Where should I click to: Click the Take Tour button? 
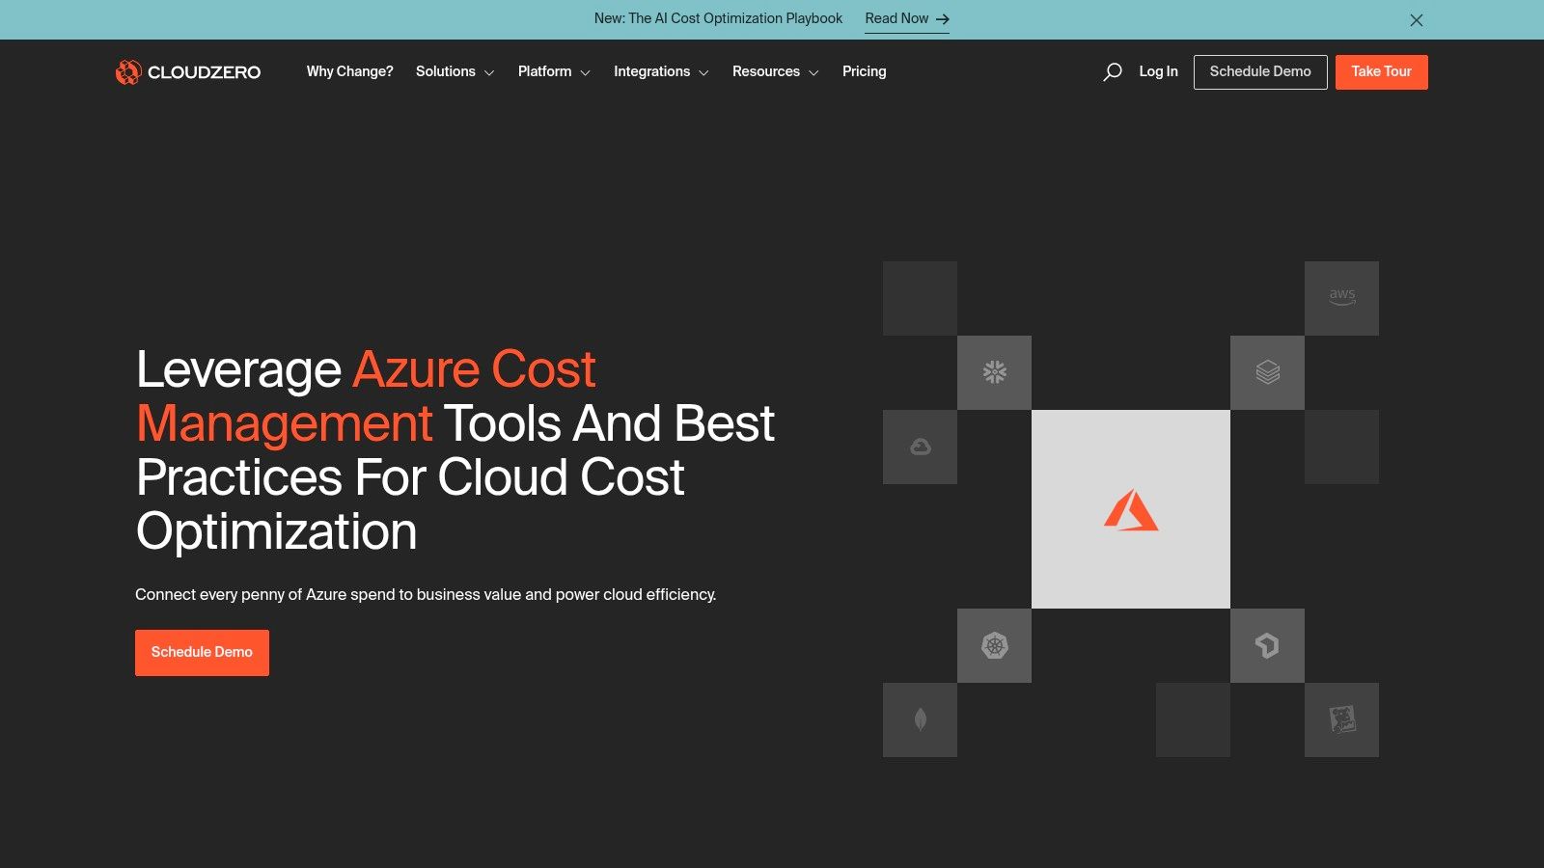1381,71
